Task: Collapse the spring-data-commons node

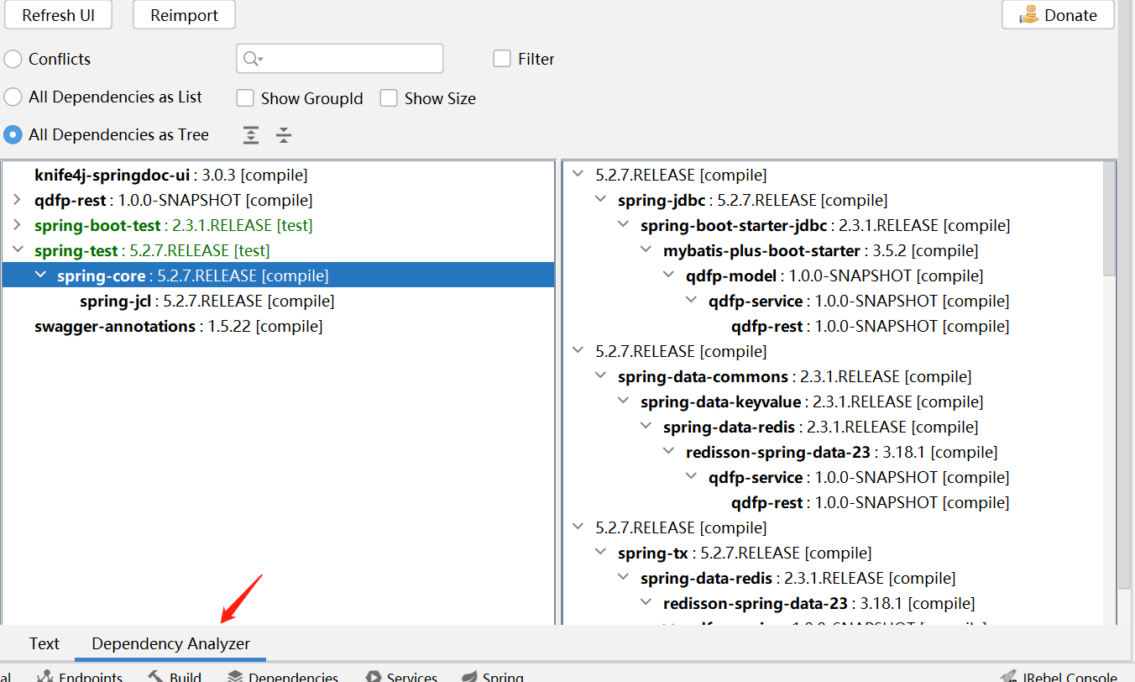Action: [x=600, y=376]
